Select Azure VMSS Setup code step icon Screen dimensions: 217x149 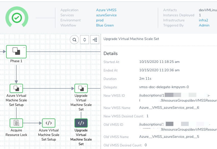tap(49, 123)
